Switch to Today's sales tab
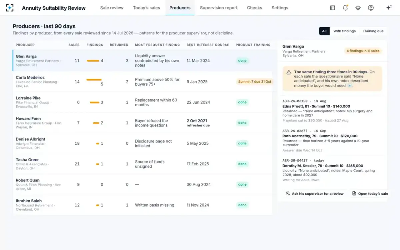The image size is (400, 250). pos(146,8)
